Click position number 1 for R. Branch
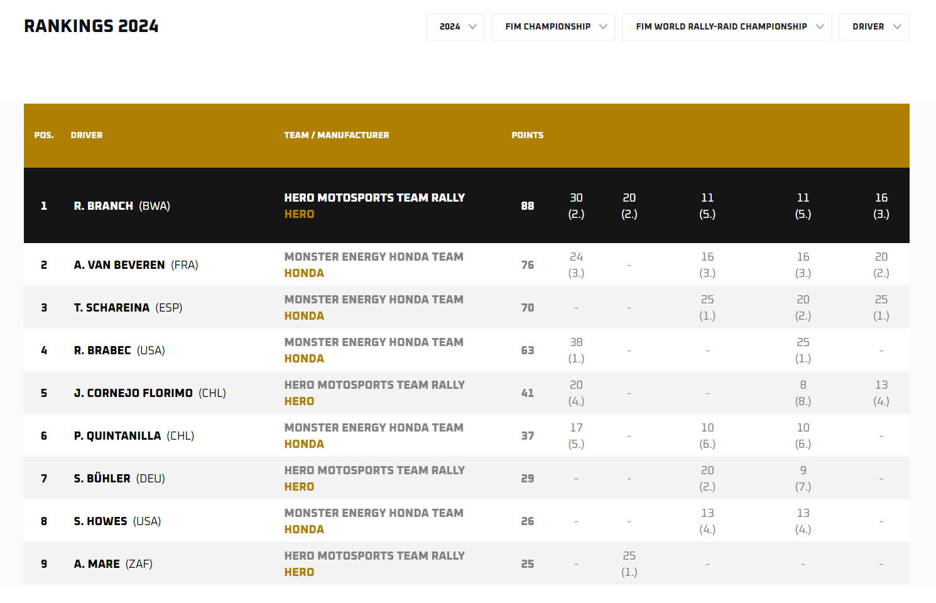 (x=44, y=206)
